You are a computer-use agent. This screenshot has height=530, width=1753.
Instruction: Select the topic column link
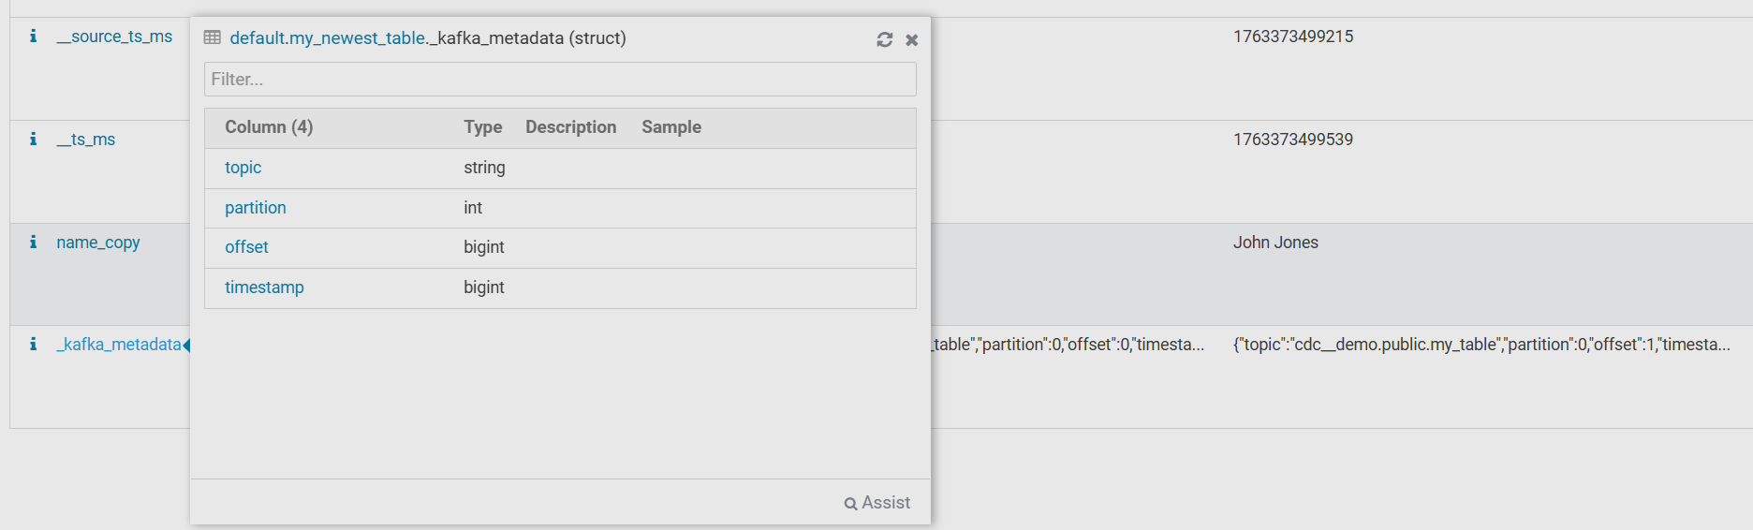[x=243, y=168]
